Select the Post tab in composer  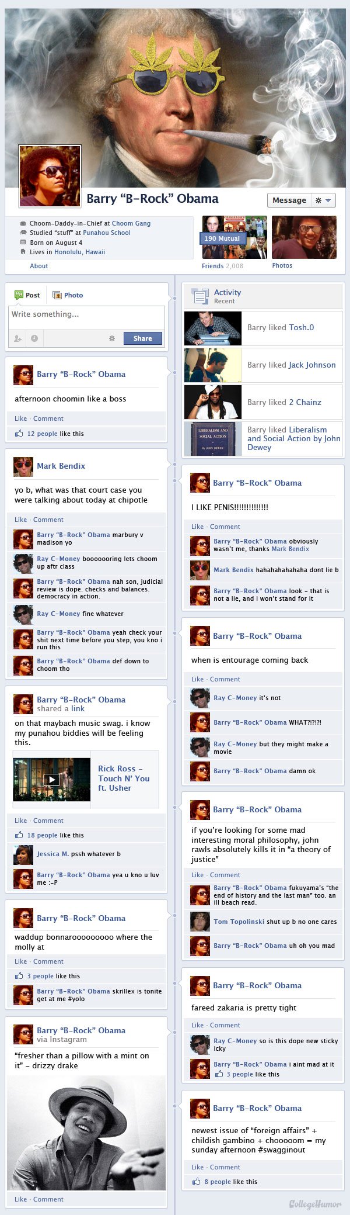[x=27, y=295]
